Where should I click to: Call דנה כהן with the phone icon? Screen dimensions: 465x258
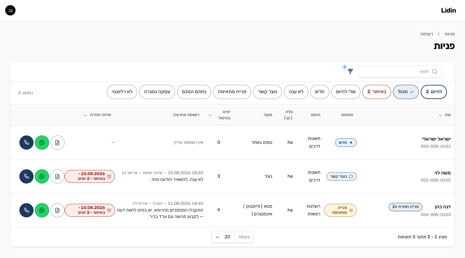pyautogui.click(x=26, y=210)
